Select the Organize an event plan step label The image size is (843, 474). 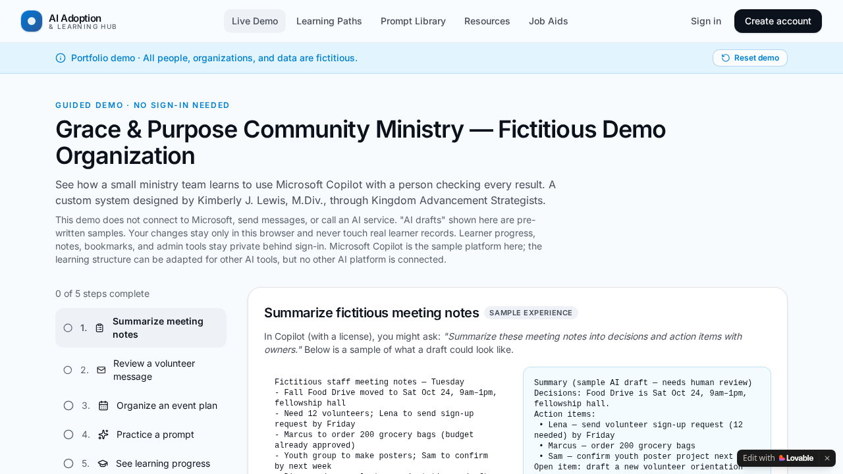coord(167,406)
